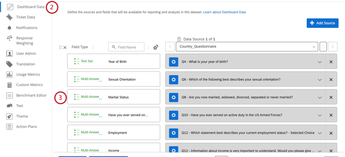
Task: Go to the next data source
Action: click(x=332, y=47)
